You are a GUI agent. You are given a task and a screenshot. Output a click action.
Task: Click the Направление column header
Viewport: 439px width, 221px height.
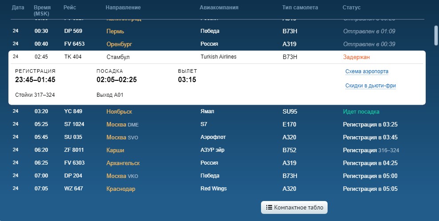coord(123,8)
